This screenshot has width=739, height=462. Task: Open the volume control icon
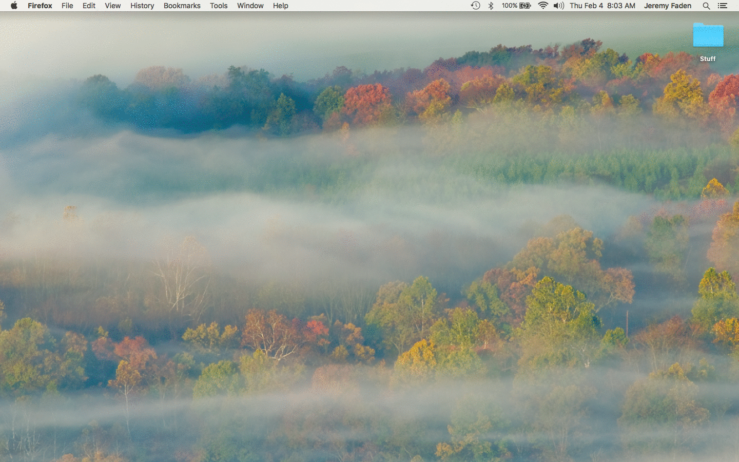[x=559, y=6]
